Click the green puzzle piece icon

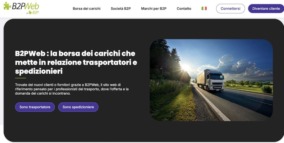(7, 6)
